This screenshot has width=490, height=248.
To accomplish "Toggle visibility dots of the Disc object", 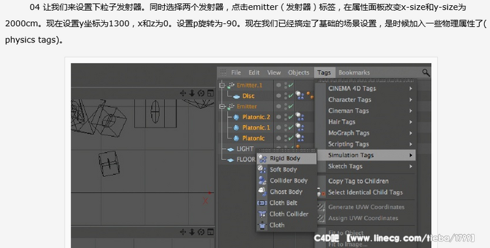I will pyautogui.click(x=285, y=96).
